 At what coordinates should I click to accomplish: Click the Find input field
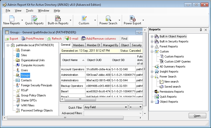pos(135,39)
